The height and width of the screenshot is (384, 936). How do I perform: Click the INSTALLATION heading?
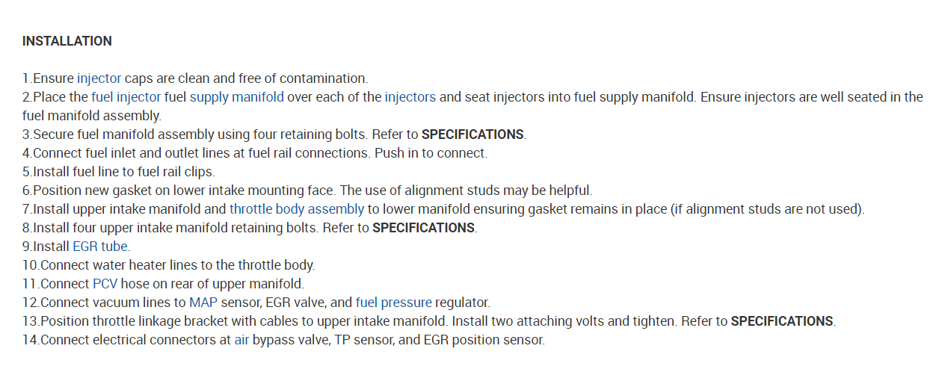tap(67, 41)
